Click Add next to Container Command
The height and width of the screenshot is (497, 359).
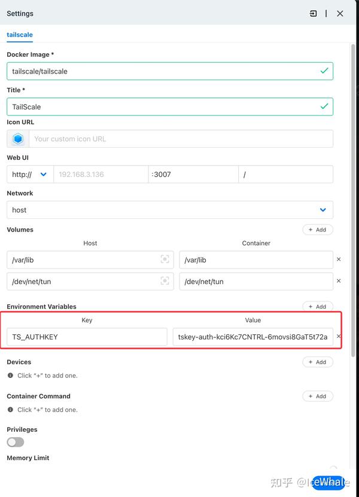tap(318, 396)
